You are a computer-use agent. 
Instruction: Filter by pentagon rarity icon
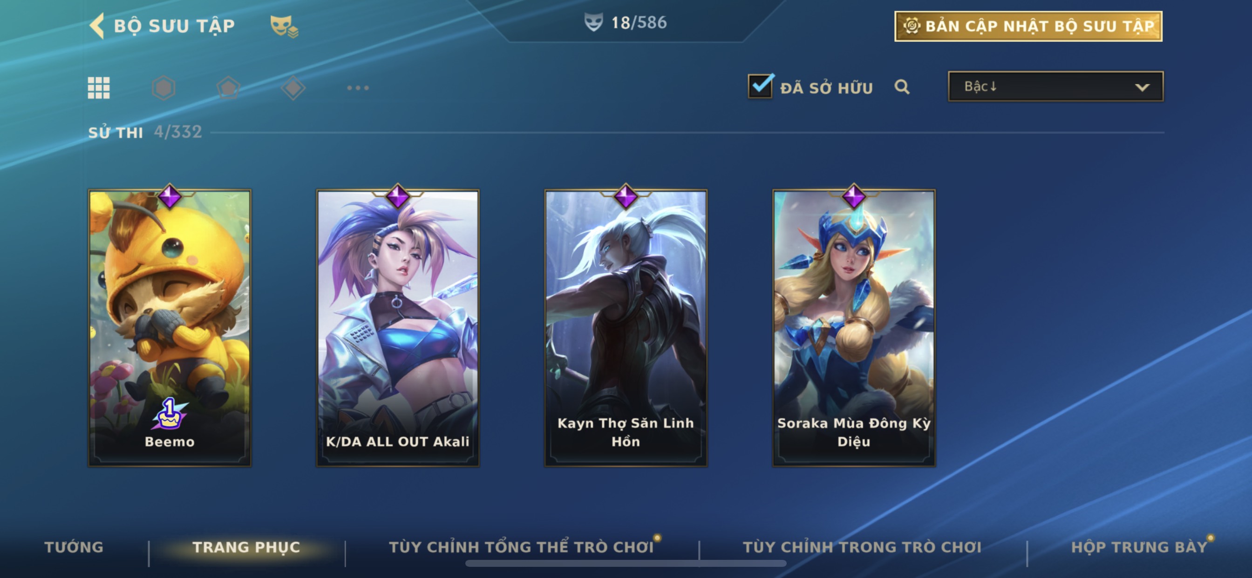(x=228, y=88)
